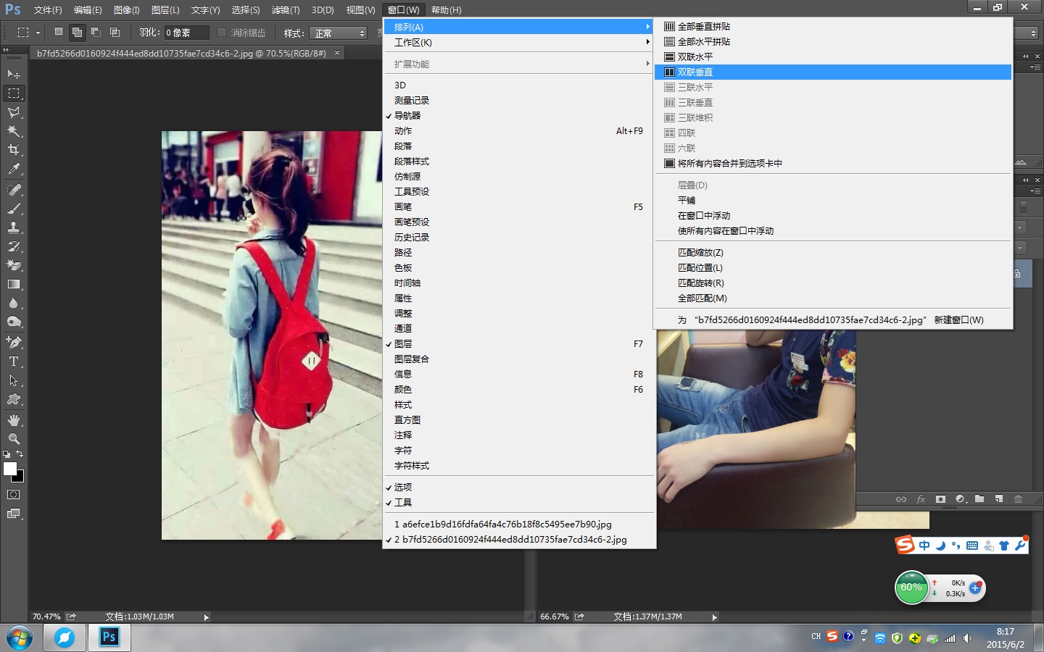Image resolution: width=1044 pixels, height=652 pixels.
Task: Select the History Brush tool
Action: coord(14,246)
